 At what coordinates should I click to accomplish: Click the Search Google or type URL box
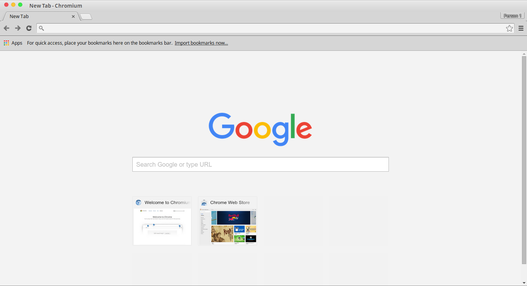[x=260, y=164]
